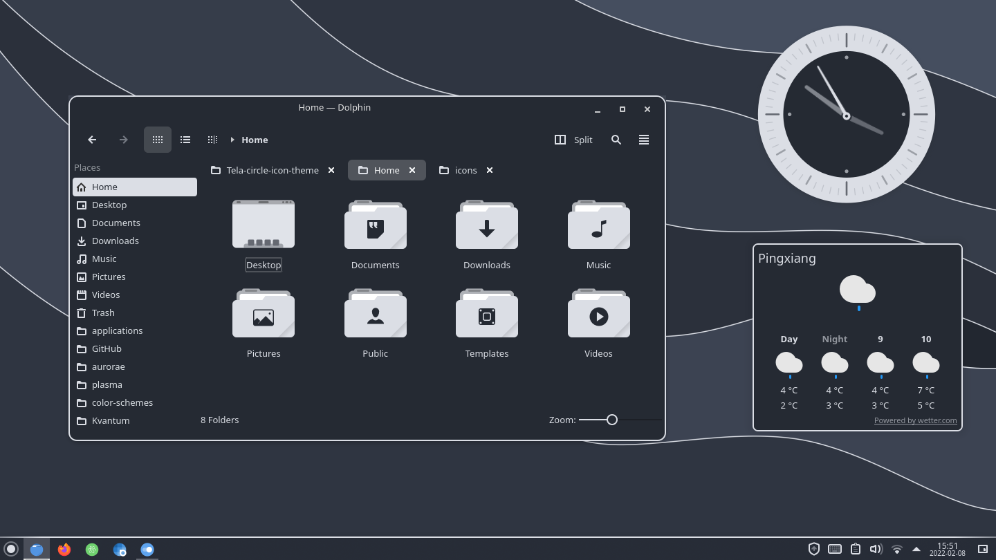Viewport: 996px width, 560px height.
Task: Click Home in the location breadcrumb
Action: click(255, 140)
